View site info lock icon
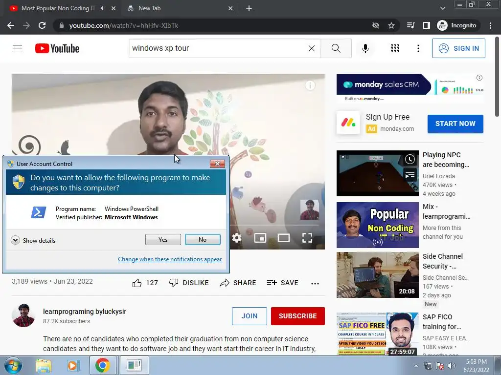This screenshot has width=501, height=375. (x=62, y=25)
